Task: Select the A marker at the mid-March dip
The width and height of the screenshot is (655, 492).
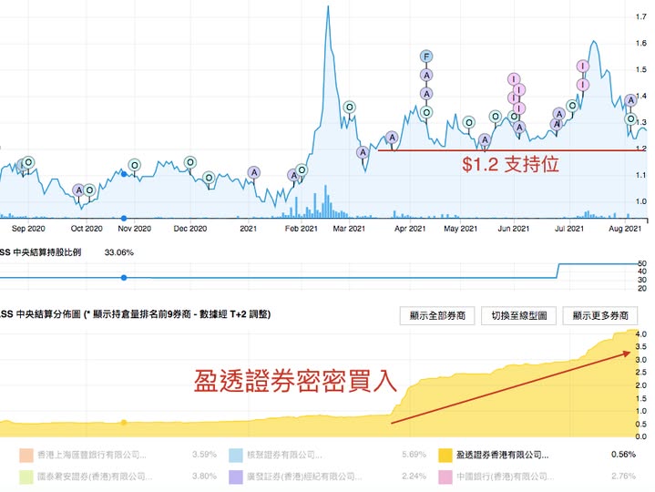Action: pos(363,152)
